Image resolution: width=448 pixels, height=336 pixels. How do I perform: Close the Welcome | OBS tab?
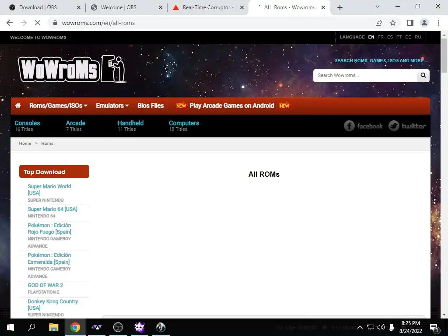pos(161,7)
